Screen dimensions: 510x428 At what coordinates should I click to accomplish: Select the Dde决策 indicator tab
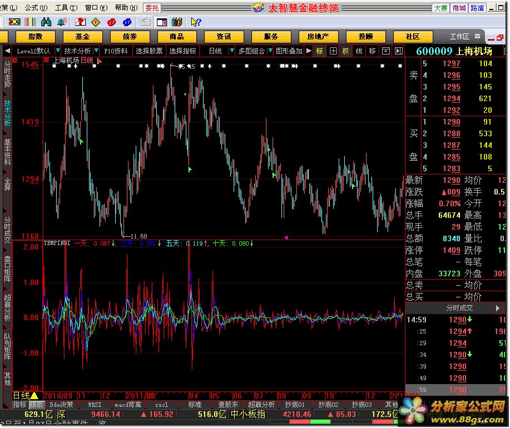tap(61, 405)
